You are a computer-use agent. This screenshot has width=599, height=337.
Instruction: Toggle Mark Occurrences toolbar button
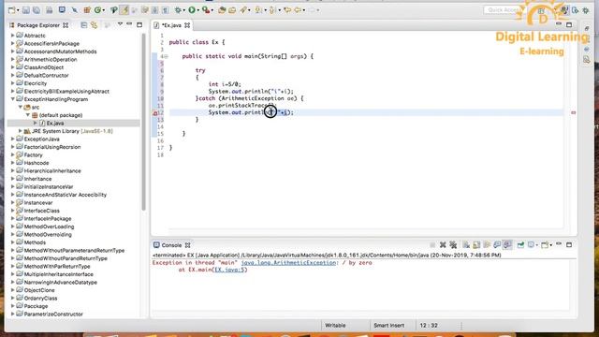(x=124, y=10)
